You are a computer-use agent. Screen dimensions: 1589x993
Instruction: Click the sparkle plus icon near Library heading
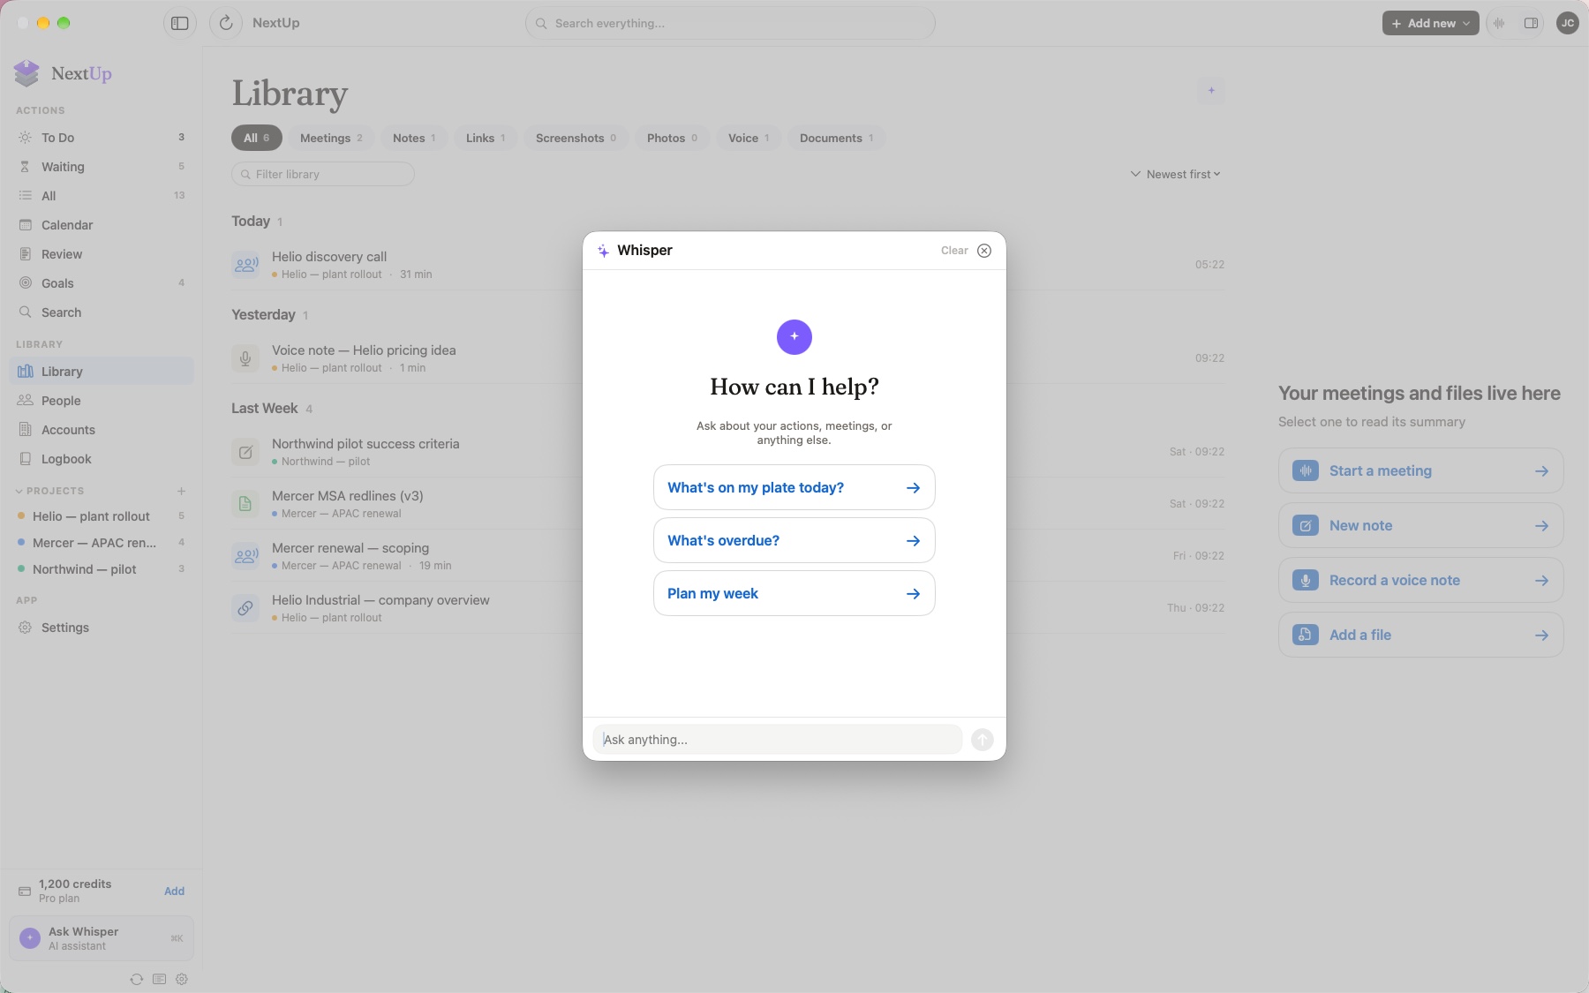[x=1211, y=90]
